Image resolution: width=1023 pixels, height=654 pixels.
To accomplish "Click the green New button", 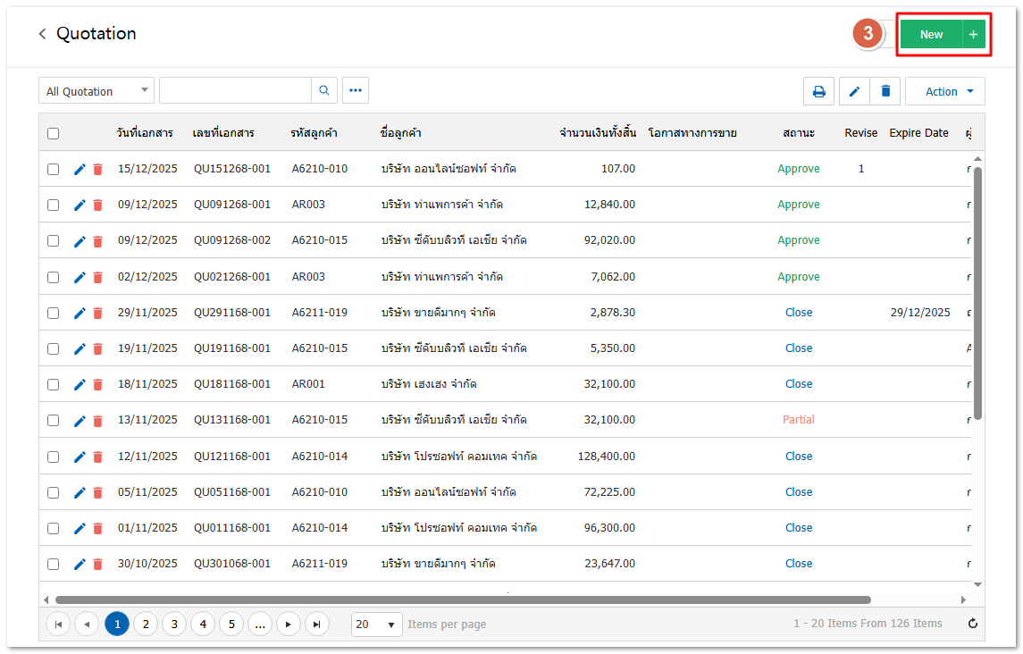I will (x=931, y=34).
